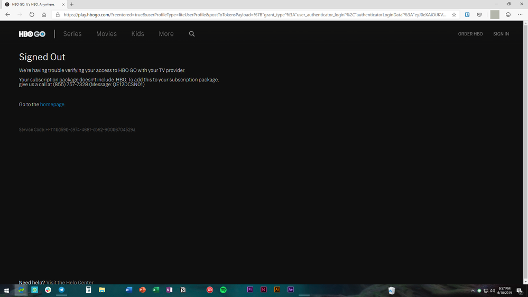Launch Word from the taskbar

[x=129, y=290]
